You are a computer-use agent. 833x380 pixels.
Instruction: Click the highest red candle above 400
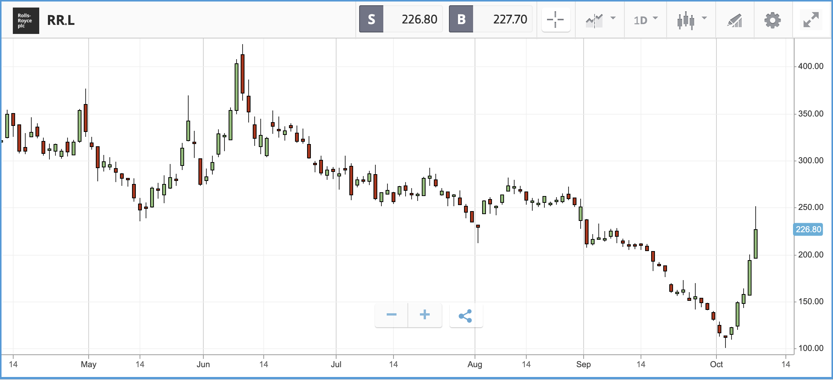[x=243, y=74]
